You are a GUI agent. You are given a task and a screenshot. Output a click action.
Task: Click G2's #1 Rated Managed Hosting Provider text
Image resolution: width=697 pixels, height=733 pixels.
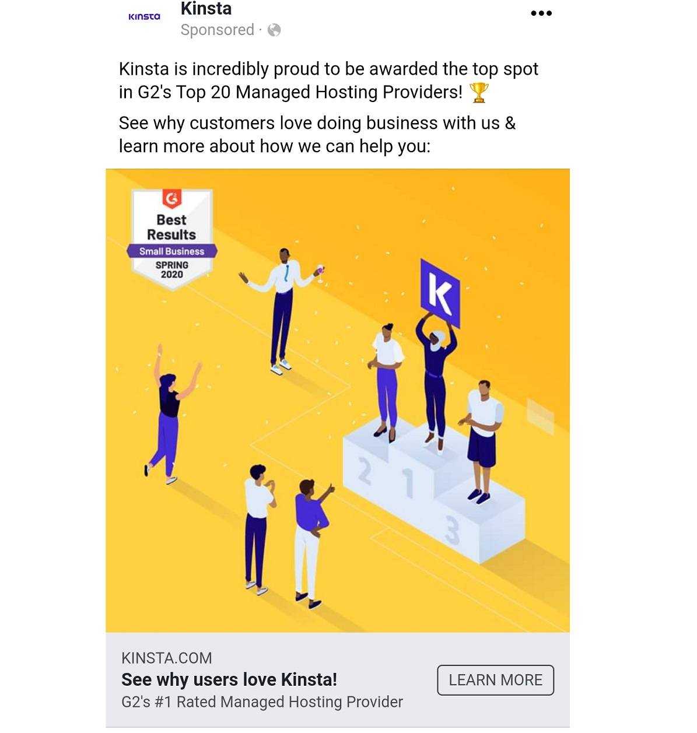[262, 702]
